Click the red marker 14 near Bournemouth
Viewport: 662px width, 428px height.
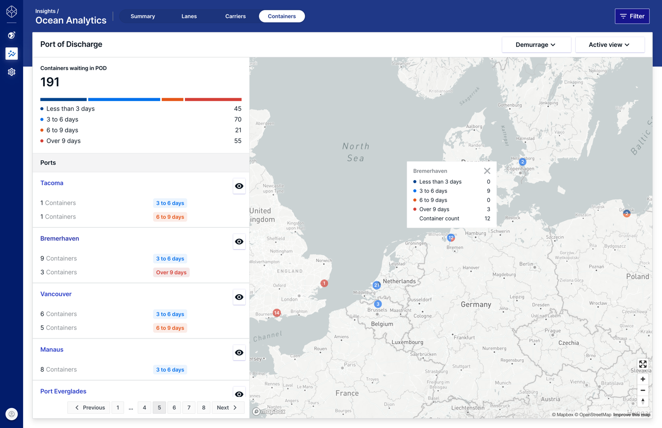point(277,313)
